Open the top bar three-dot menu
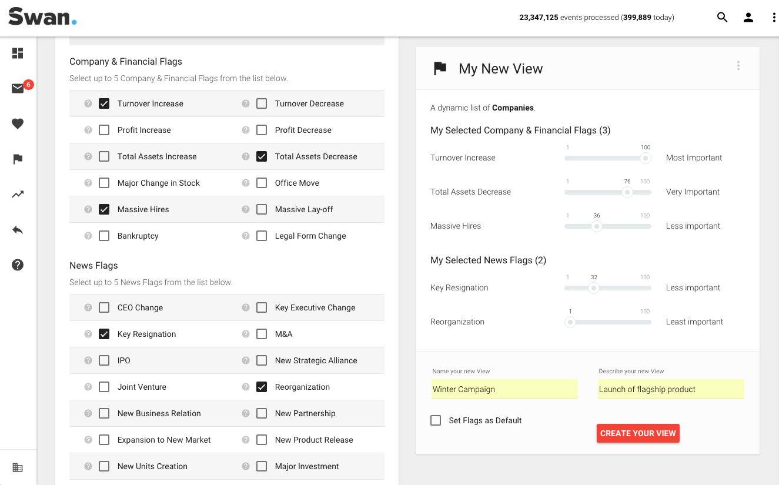The width and height of the screenshot is (779, 485). [774, 18]
